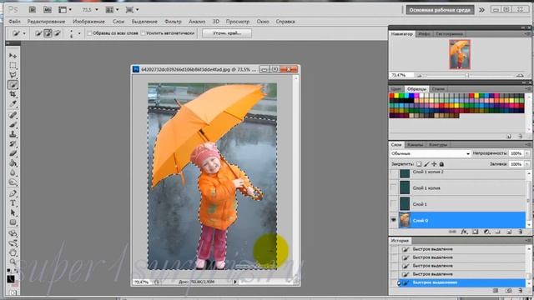Choose Subtract from Selection mode
The height and width of the screenshot is (300, 534).
pos(58,33)
